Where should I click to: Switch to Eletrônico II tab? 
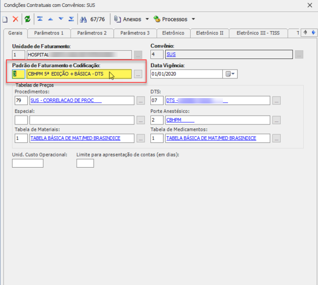click(210, 33)
